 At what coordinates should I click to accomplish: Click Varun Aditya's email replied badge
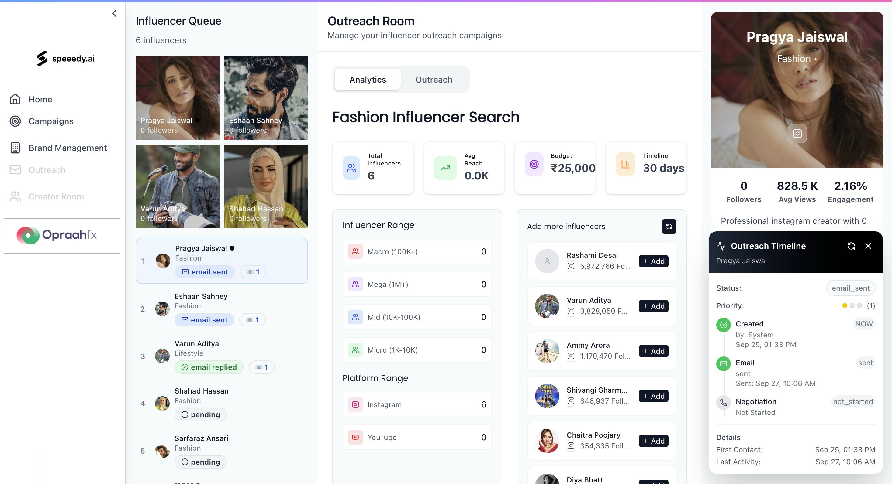pyautogui.click(x=209, y=367)
